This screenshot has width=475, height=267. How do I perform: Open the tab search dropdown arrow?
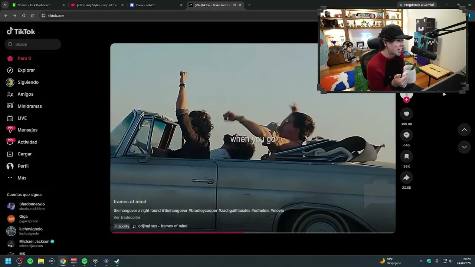click(x=5, y=5)
